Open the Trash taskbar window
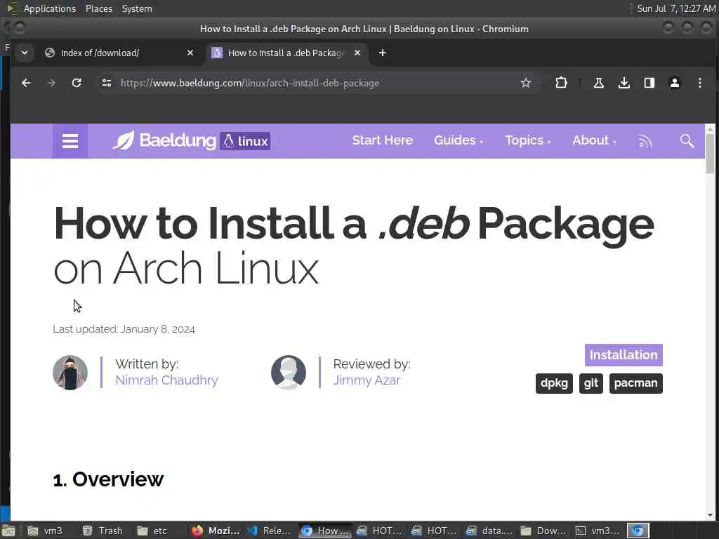The image size is (719, 539). click(103, 531)
